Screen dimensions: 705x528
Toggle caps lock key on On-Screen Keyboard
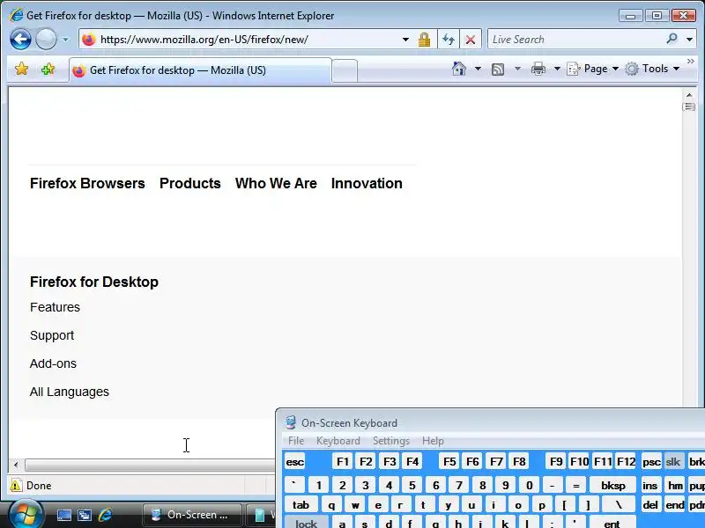(306, 523)
